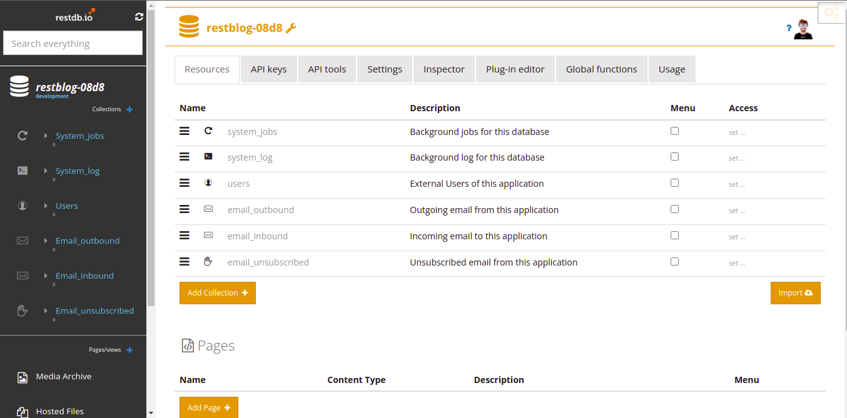847x418 pixels.
Task: Click the drag handle of email_outbound row
Action: [x=185, y=209]
